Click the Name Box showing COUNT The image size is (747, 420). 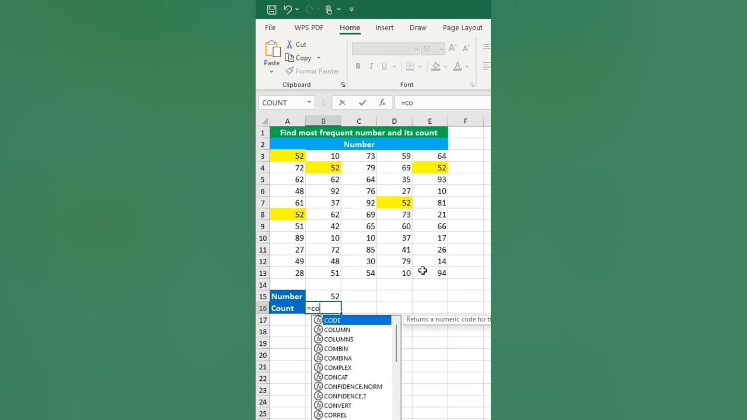point(281,103)
